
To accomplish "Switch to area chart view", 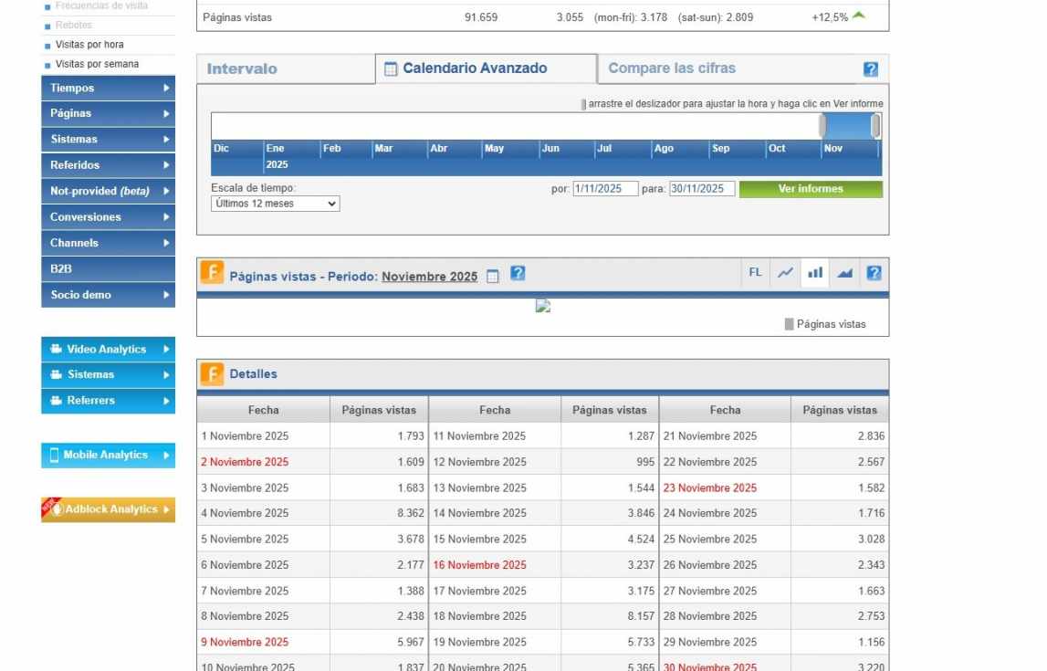I will tap(844, 273).
